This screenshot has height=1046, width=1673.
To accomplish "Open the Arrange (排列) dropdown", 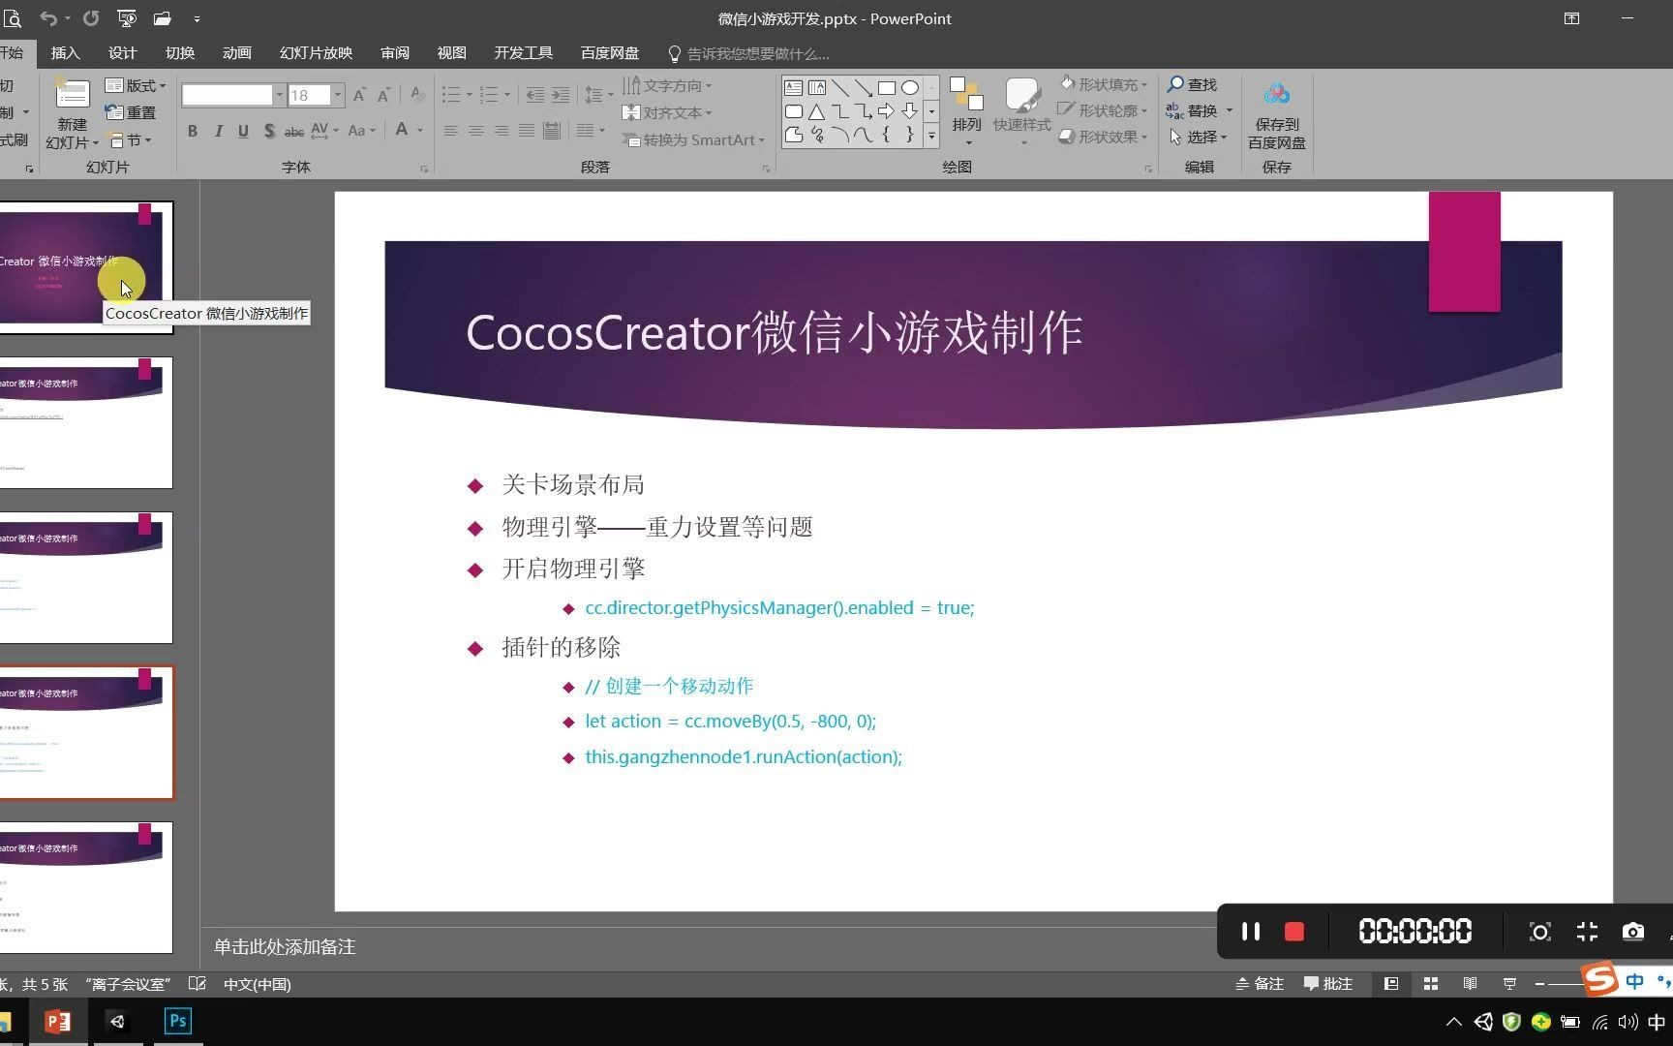I will coord(966,113).
